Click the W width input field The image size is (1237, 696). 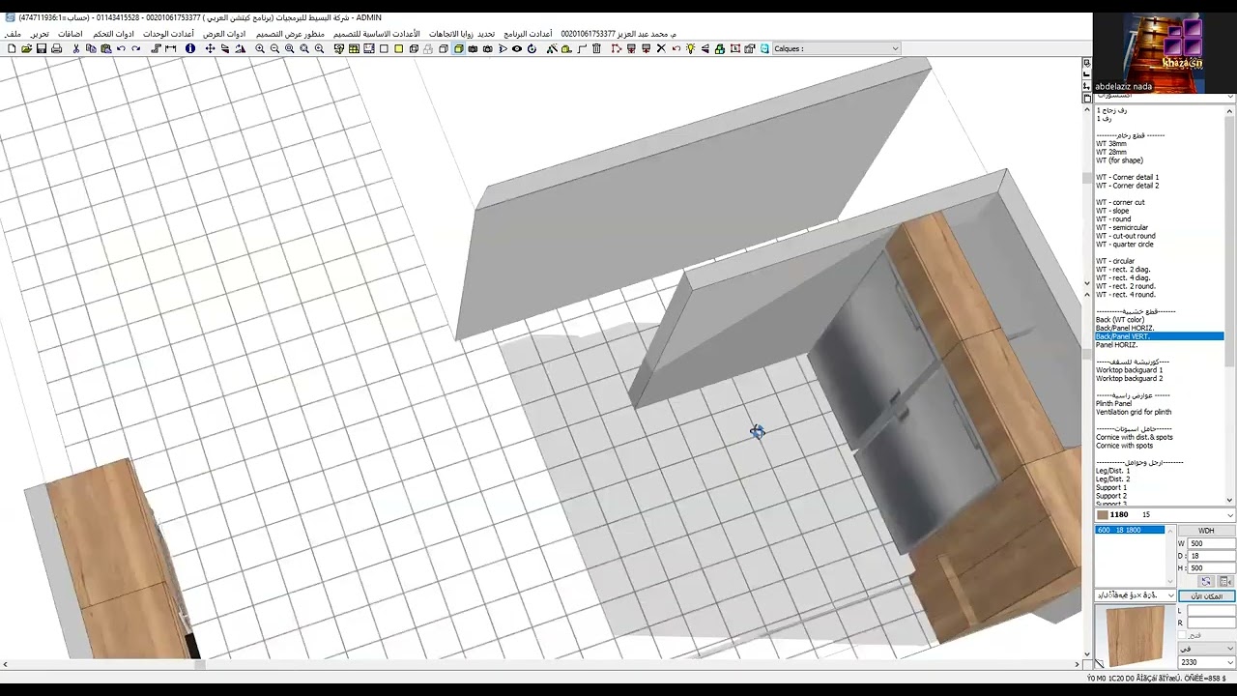click(1211, 543)
